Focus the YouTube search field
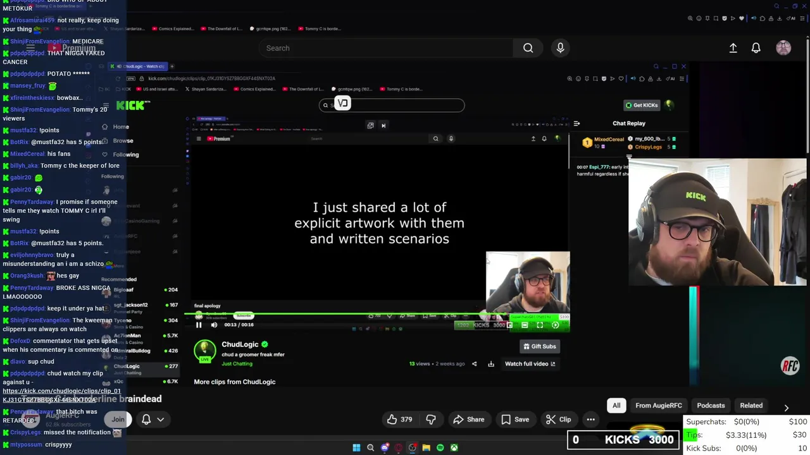This screenshot has width=810, height=455. (x=386, y=48)
